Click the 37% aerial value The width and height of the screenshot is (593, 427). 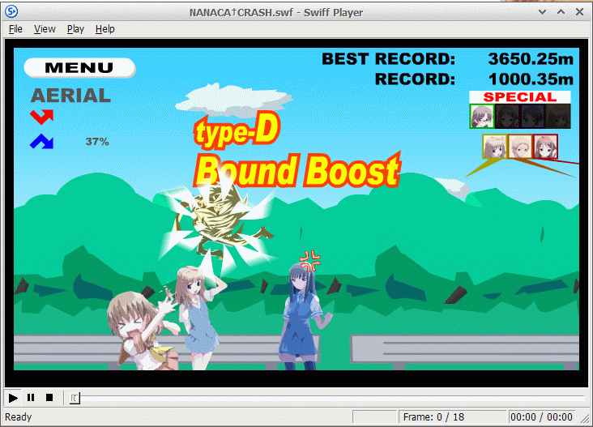pos(97,142)
